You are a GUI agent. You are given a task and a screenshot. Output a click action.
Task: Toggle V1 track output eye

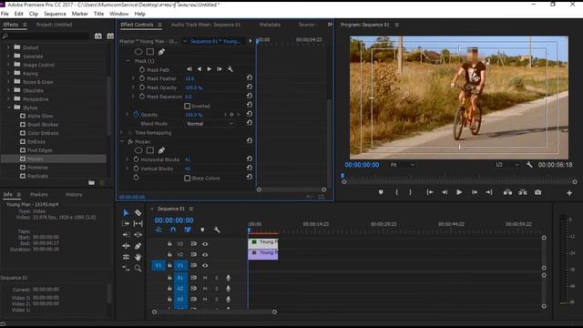[x=205, y=265]
